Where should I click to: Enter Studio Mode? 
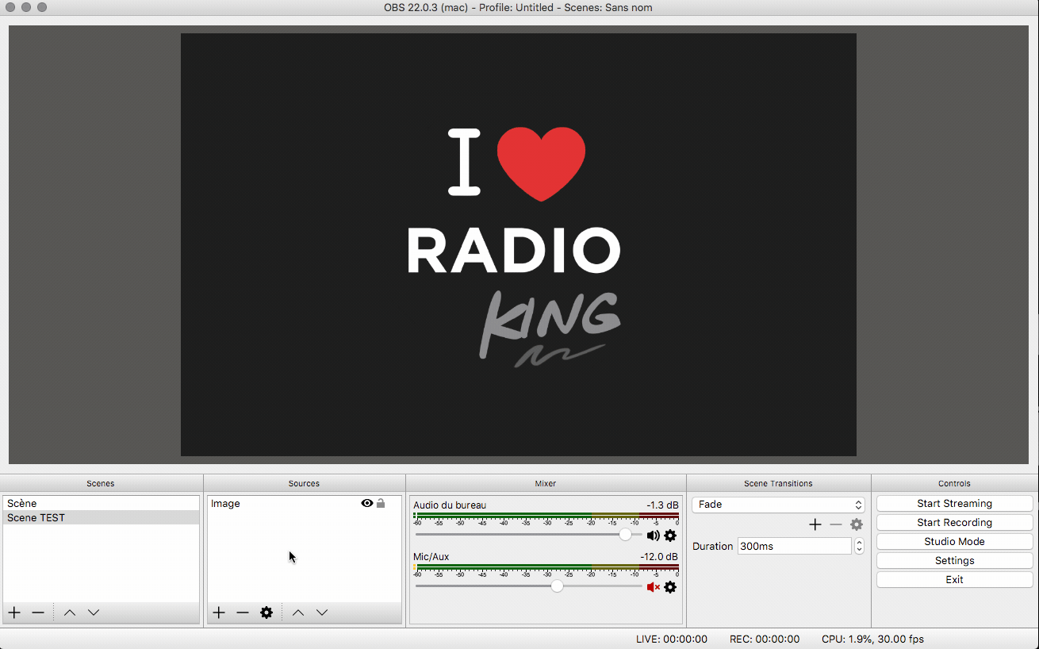954,542
